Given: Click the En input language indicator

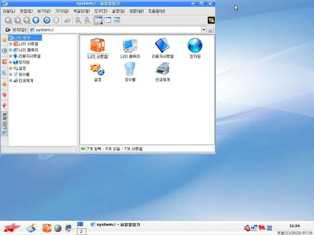Looking at the screenshot, I should (269, 228).
